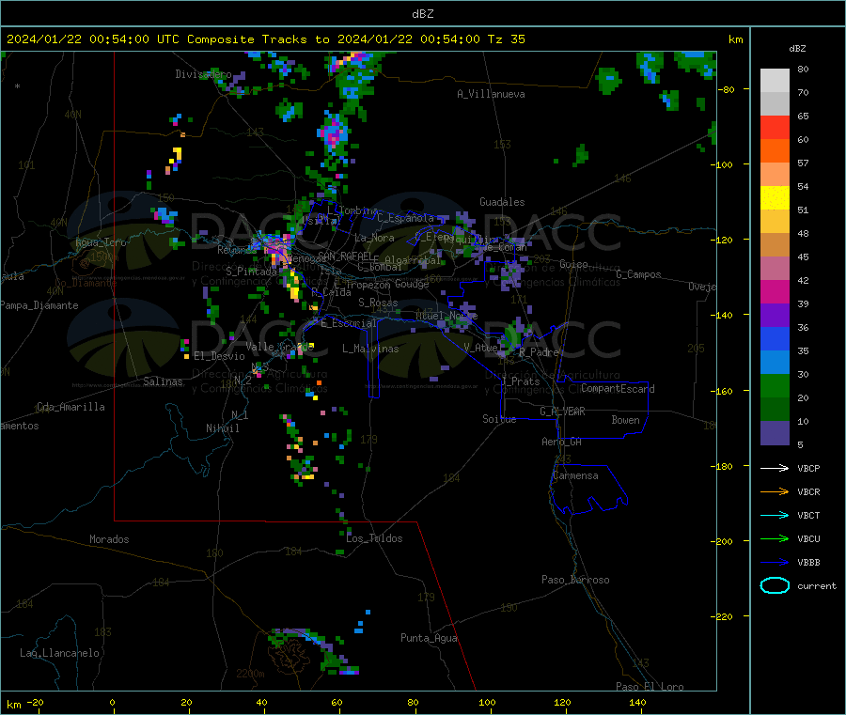This screenshot has height=715, width=846.
Task: Select the red 60 dBZ legend swatch
Action: click(775, 127)
